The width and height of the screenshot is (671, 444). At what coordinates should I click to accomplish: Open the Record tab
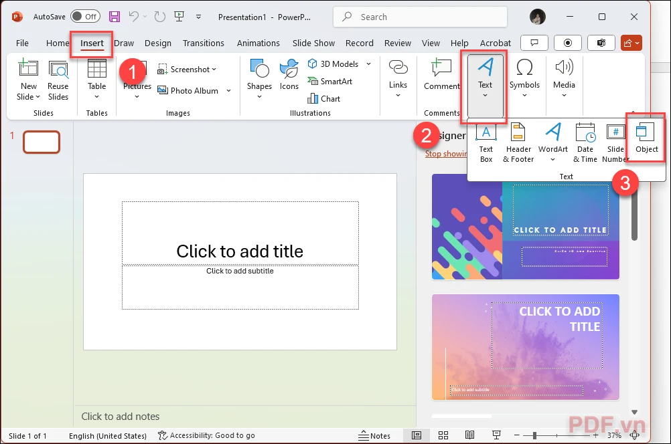[360, 43]
